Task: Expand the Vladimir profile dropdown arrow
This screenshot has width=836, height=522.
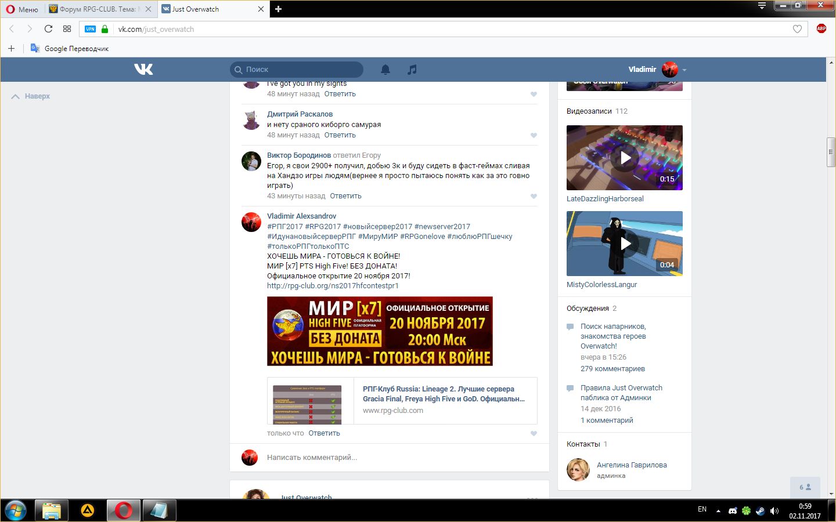Action: point(684,70)
